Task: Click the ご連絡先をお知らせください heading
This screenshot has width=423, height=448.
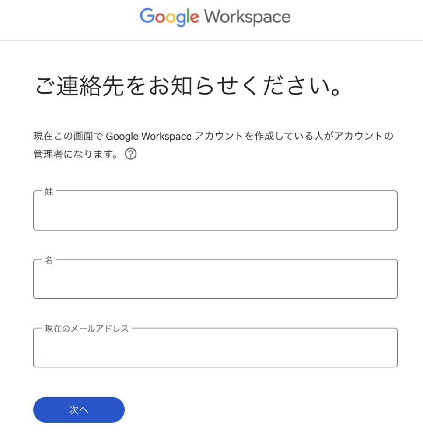Action: 187,87
